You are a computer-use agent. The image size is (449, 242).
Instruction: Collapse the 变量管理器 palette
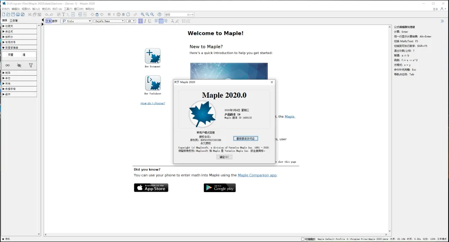tap(19, 47)
